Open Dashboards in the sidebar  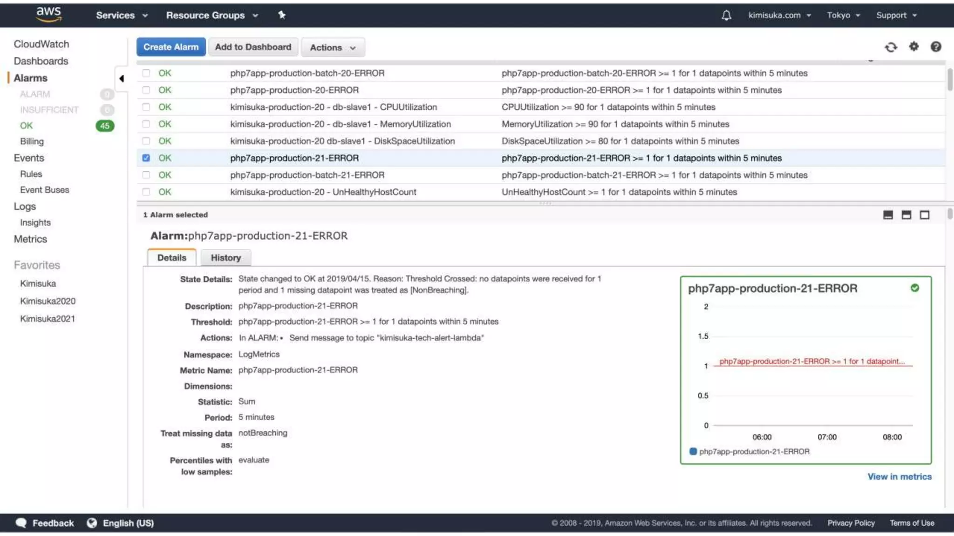click(x=41, y=61)
